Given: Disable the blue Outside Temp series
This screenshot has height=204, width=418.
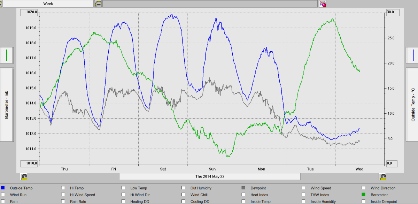Looking at the screenshot, I should pyautogui.click(x=3, y=188).
